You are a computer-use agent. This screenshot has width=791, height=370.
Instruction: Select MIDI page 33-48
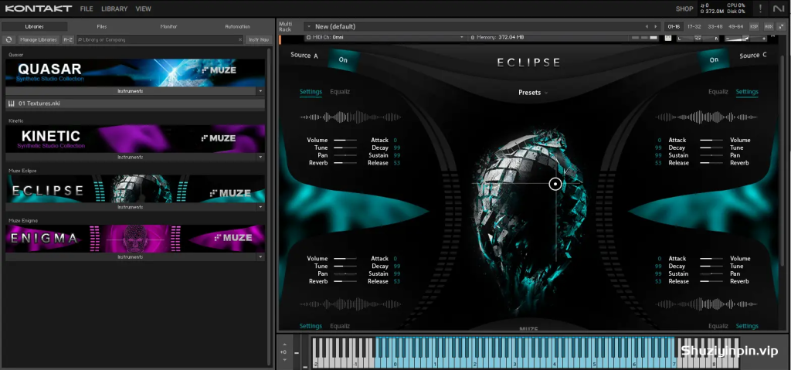point(715,26)
